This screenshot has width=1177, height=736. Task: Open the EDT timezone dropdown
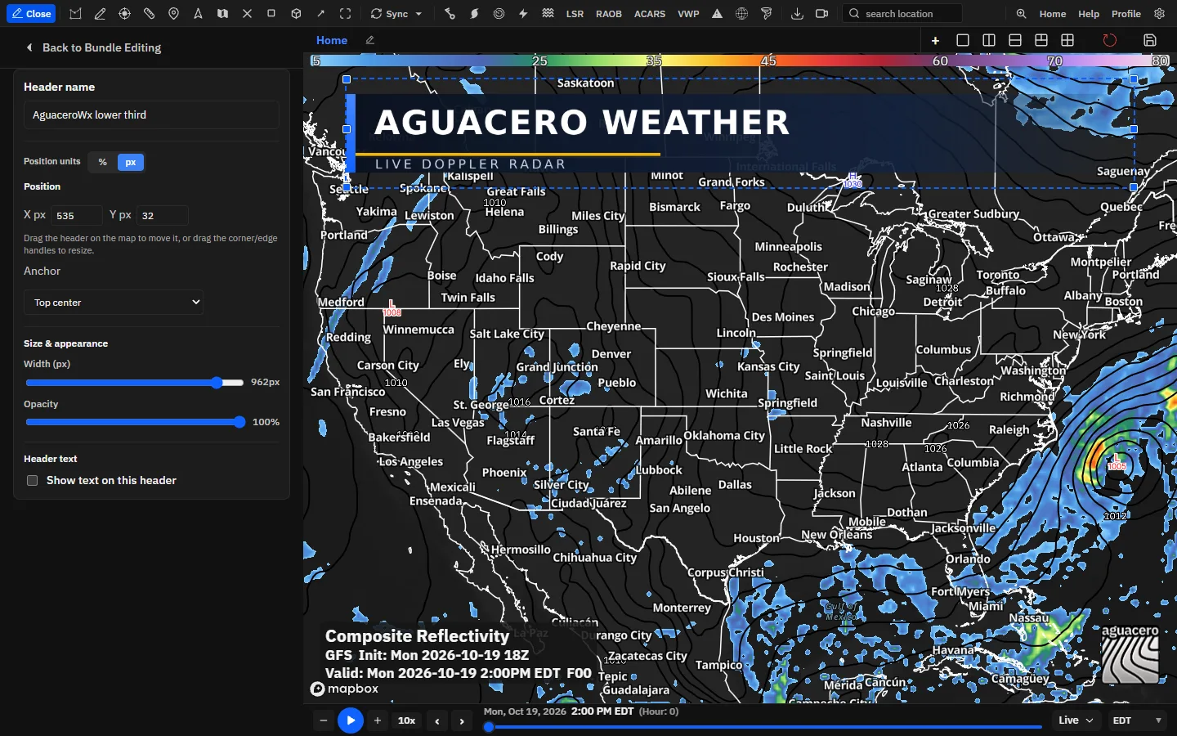[x=1137, y=720]
